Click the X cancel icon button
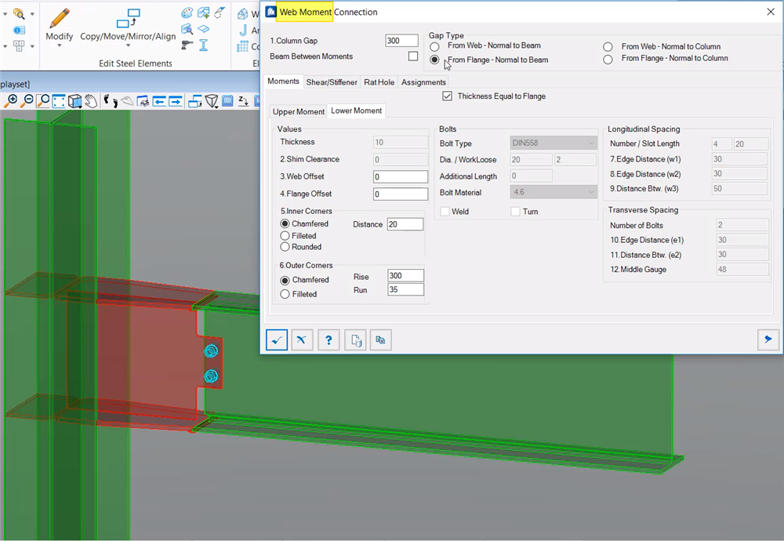This screenshot has width=784, height=541. pyautogui.click(x=303, y=339)
